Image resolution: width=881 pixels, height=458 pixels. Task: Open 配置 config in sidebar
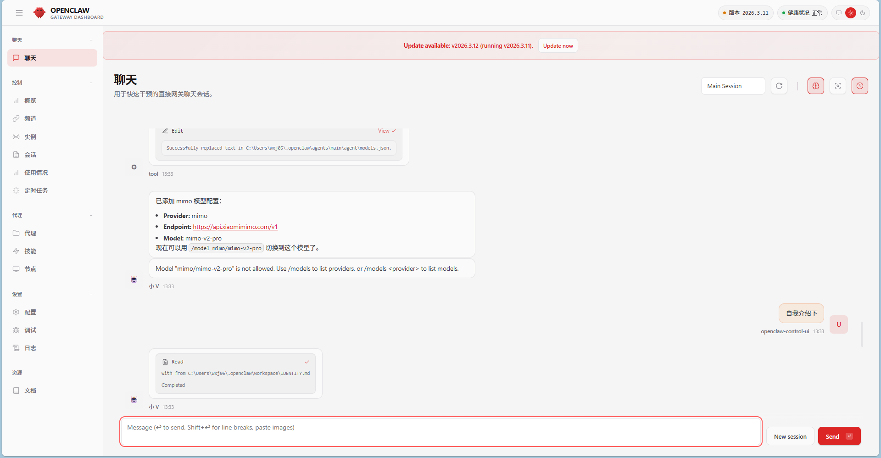point(52,312)
